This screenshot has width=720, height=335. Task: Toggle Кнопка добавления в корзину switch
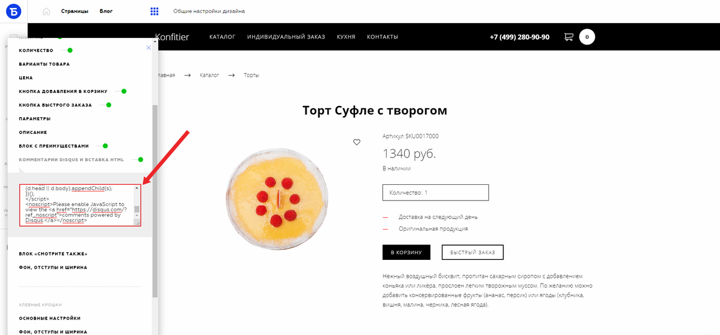(x=121, y=91)
